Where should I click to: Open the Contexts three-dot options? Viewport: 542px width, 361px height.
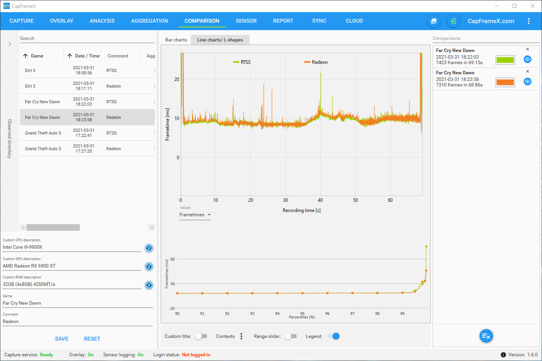241,336
